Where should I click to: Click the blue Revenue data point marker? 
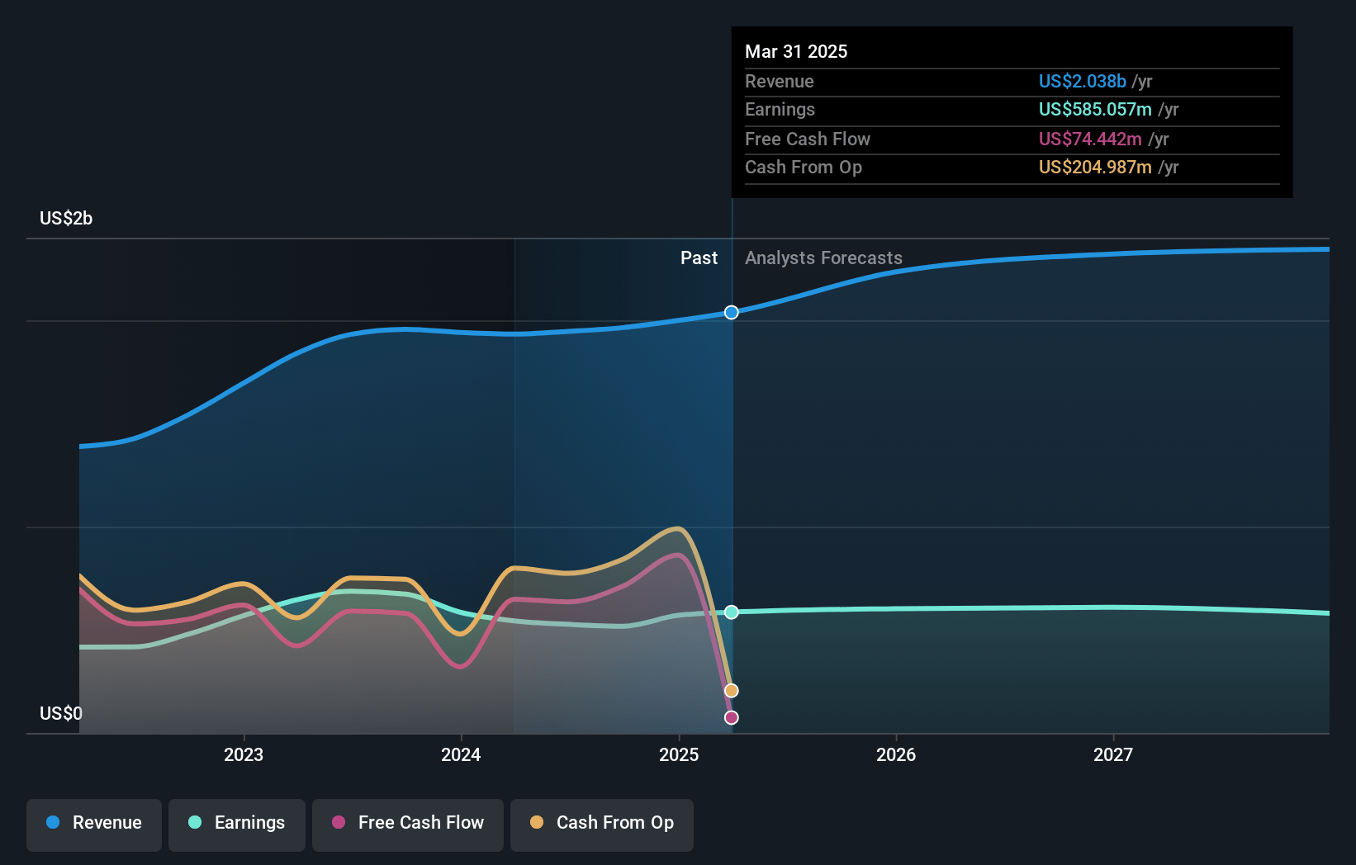pos(732,312)
